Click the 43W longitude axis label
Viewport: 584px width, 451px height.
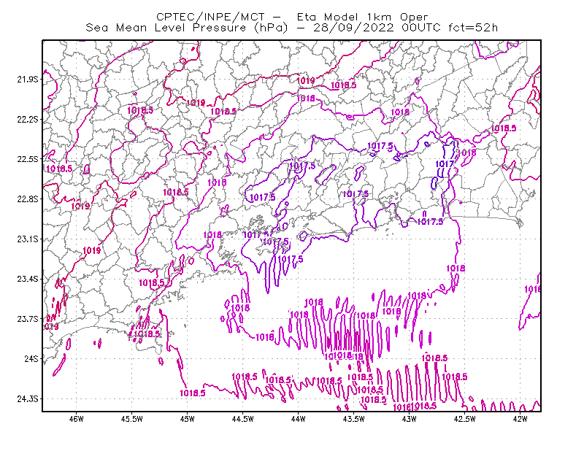click(x=410, y=419)
